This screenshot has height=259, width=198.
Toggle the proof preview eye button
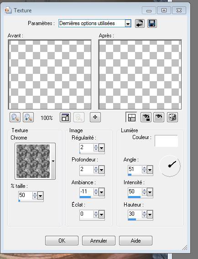tap(159, 117)
